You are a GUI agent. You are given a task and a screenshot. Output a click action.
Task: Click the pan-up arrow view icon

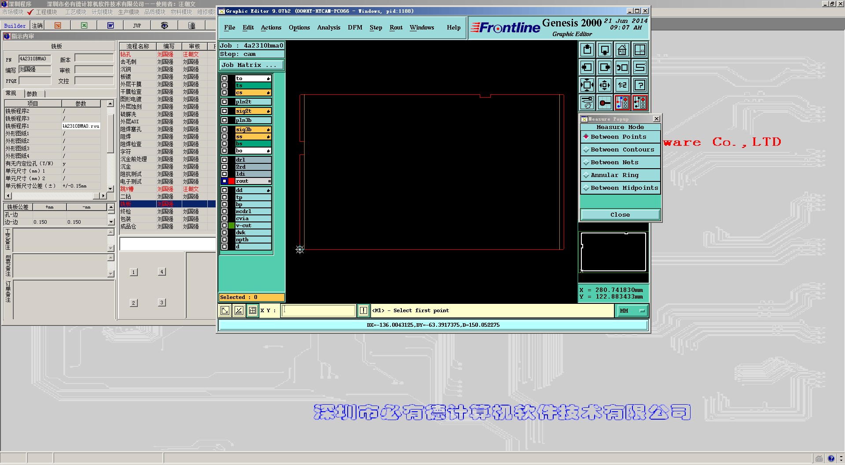pos(587,50)
